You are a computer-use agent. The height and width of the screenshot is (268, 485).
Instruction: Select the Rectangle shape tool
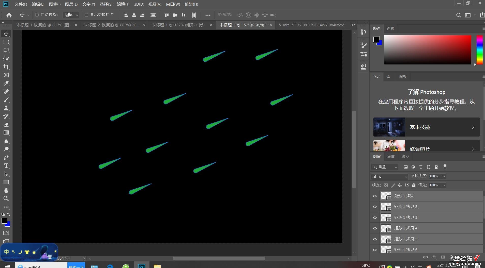pos(6,182)
